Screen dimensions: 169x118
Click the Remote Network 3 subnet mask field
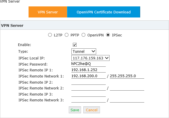coord(127,100)
